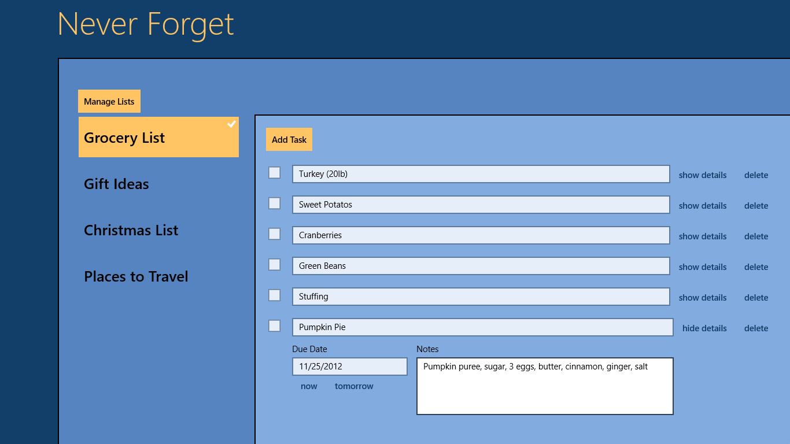The image size is (790, 444).
Task: Mark Cranberries task as done
Action: tap(275, 234)
